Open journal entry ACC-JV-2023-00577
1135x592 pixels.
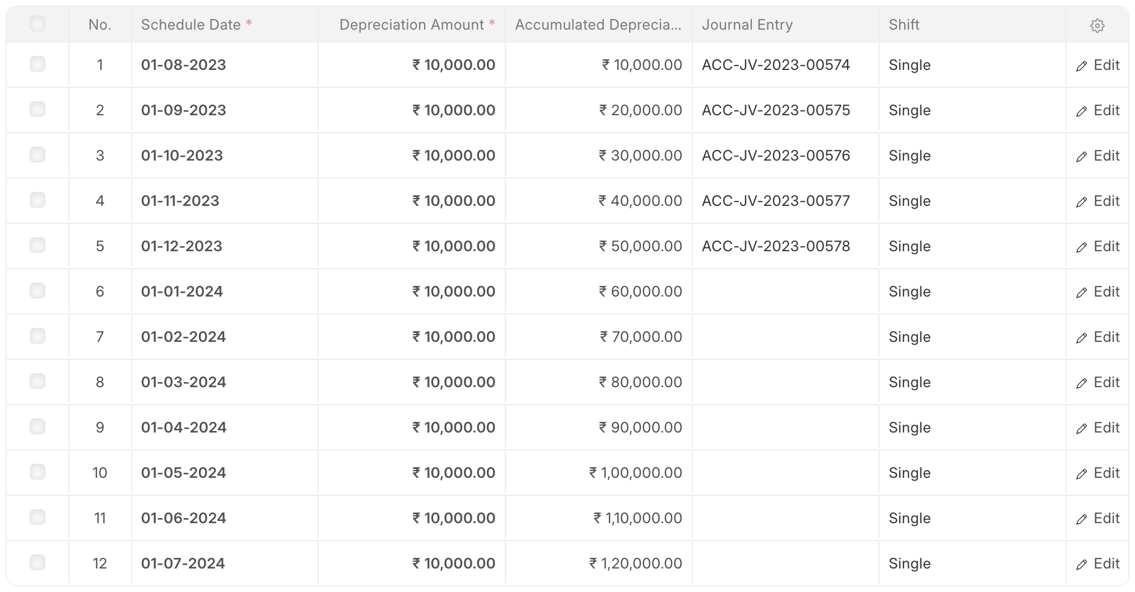776,201
